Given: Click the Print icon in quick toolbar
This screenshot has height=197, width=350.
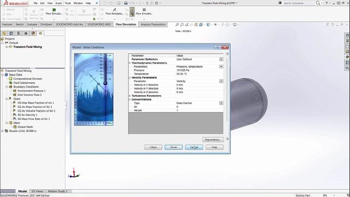Looking at the screenshot, I should pos(126,3).
